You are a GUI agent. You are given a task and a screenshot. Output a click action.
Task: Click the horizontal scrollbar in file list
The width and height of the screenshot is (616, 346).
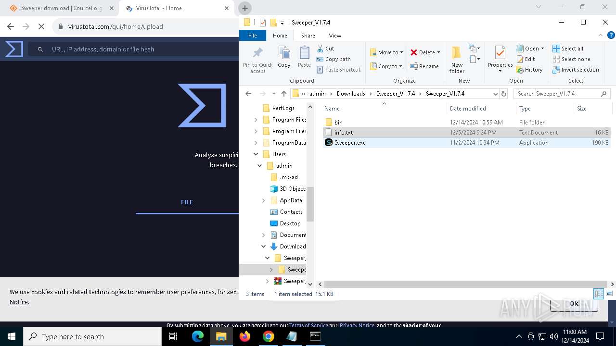(x=465, y=284)
